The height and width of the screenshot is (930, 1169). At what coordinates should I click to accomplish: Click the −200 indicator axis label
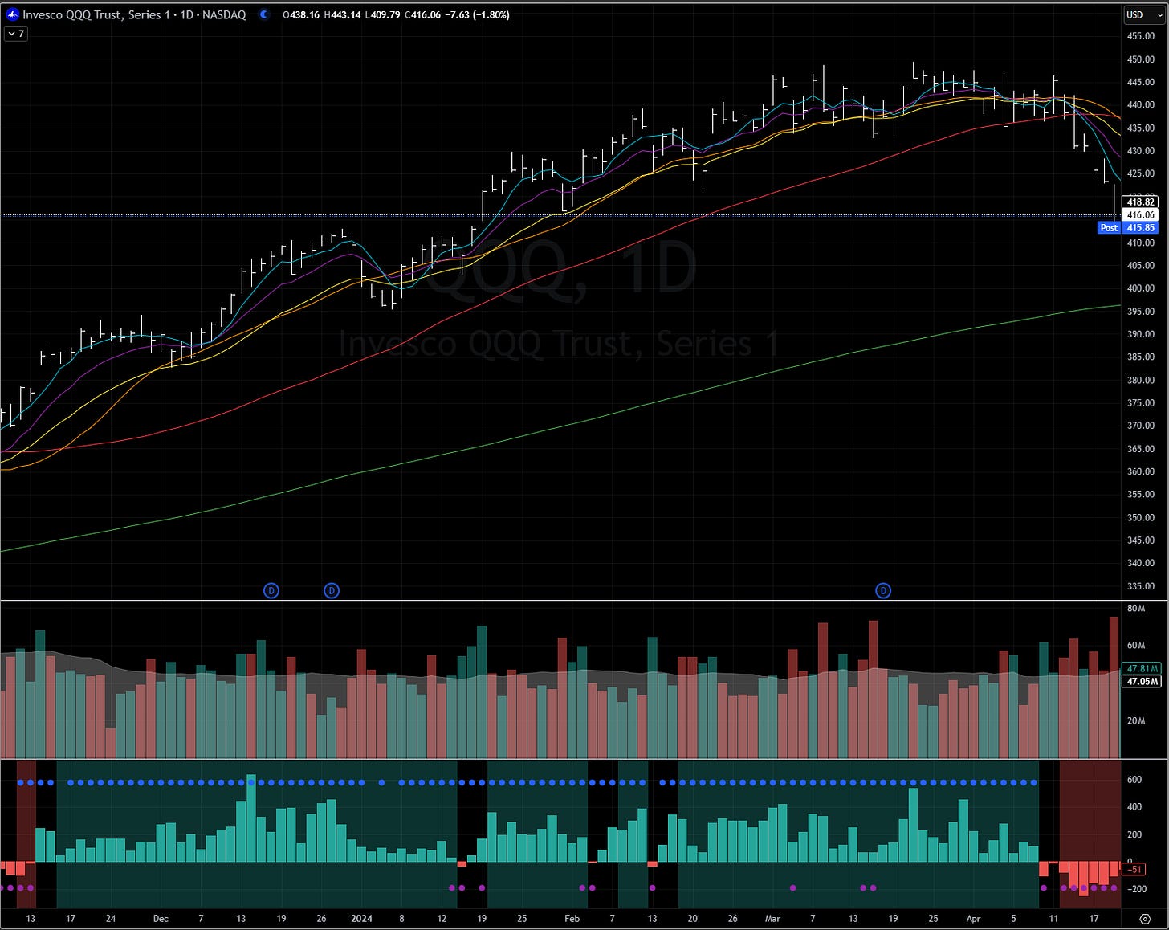pyautogui.click(x=1136, y=889)
